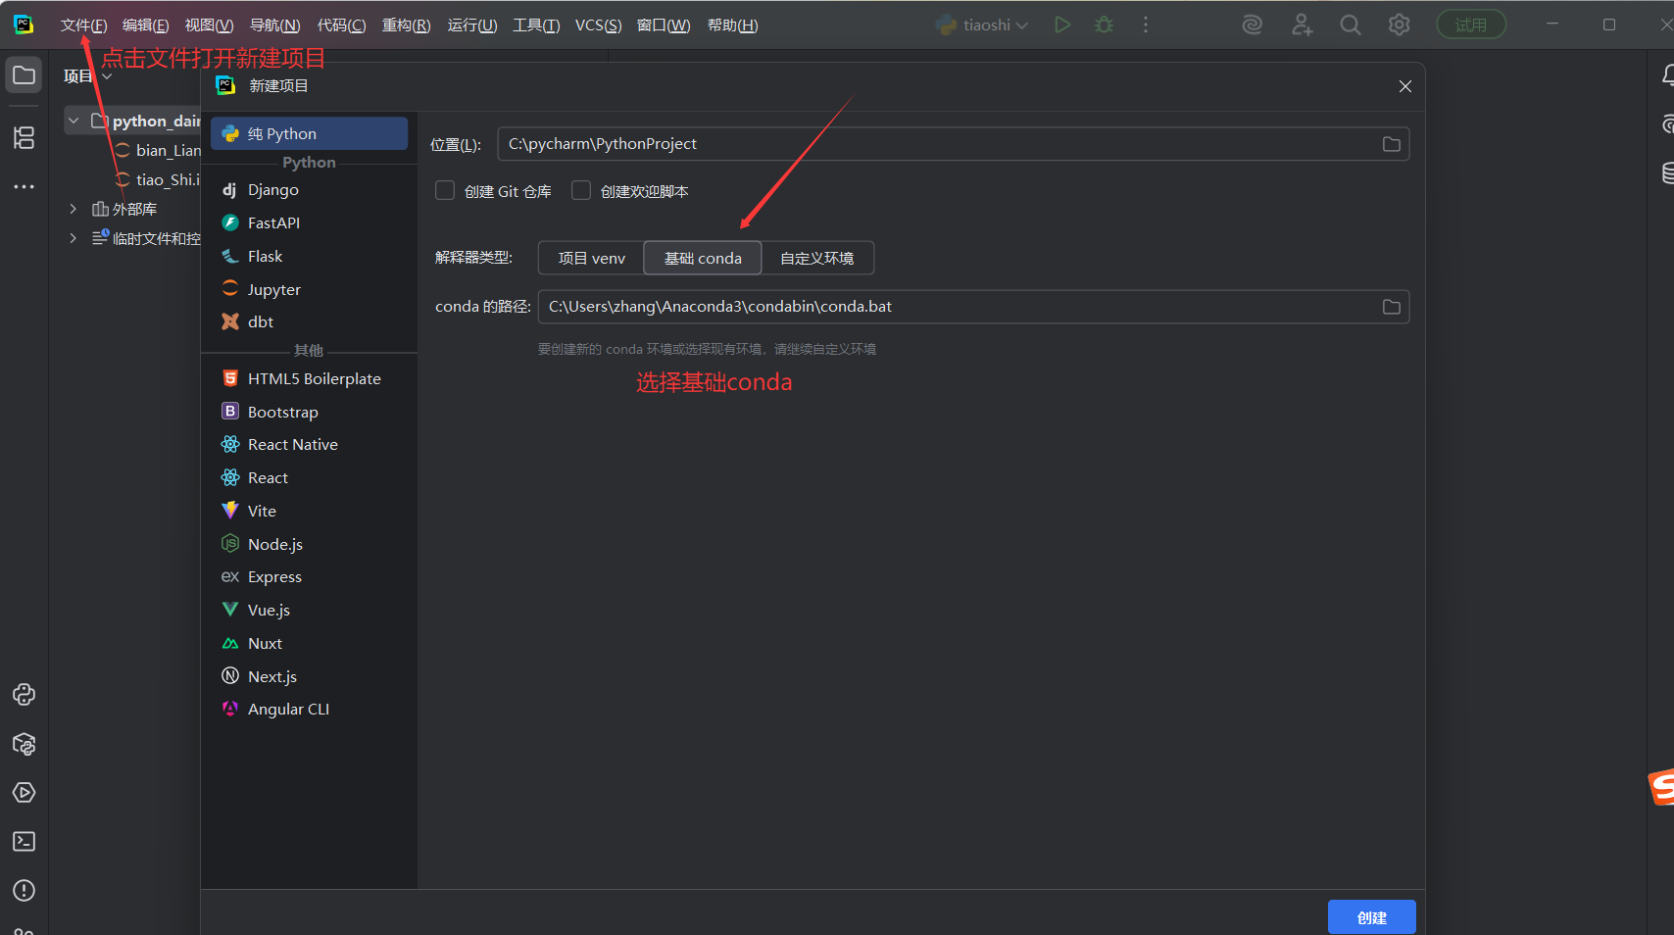This screenshot has width=1674, height=935.
Task: Show more tool windows ellipsis icon
Action: pos(24,186)
